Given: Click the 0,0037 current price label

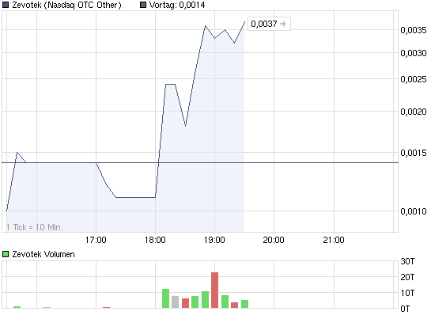Looking at the screenshot, I should point(264,24).
